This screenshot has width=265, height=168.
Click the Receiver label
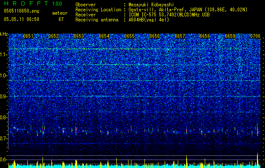click(86, 15)
